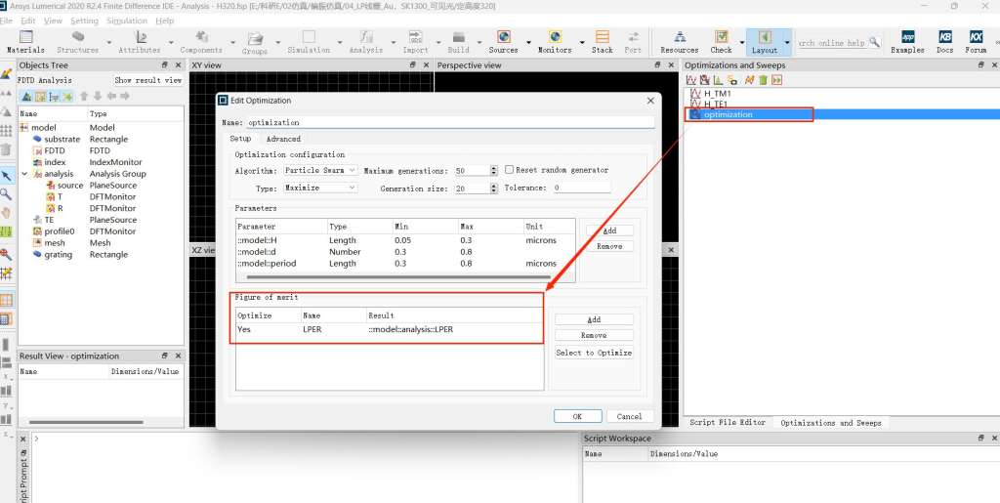Open the Simulation menu
Viewport: 1000px width, 503px height.
[127, 21]
